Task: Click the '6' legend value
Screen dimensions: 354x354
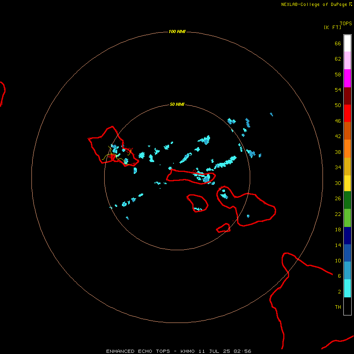Action: tap(339, 276)
